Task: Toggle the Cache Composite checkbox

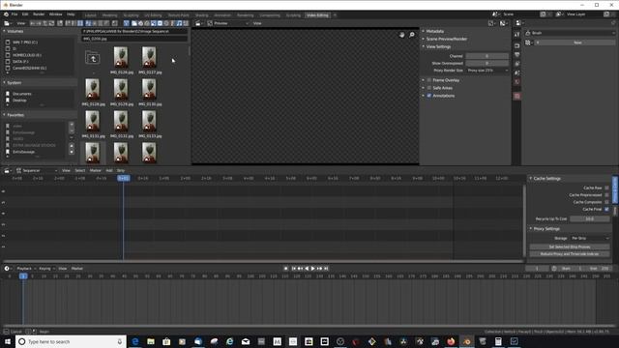Action: point(606,202)
